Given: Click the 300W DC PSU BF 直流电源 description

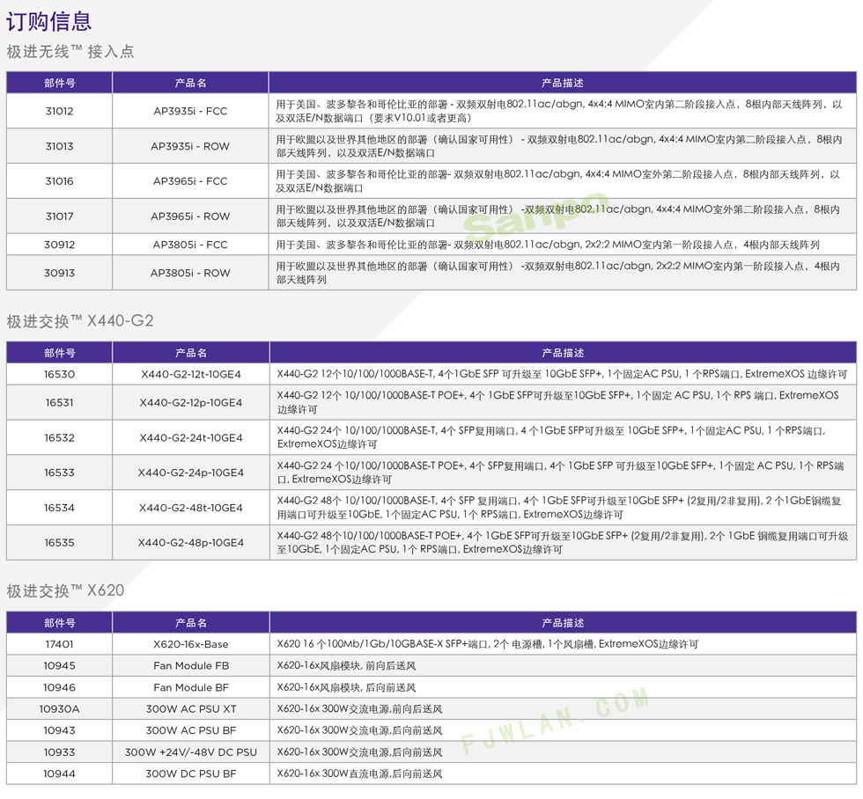Looking at the screenshot, I should [x=359, y=773].
